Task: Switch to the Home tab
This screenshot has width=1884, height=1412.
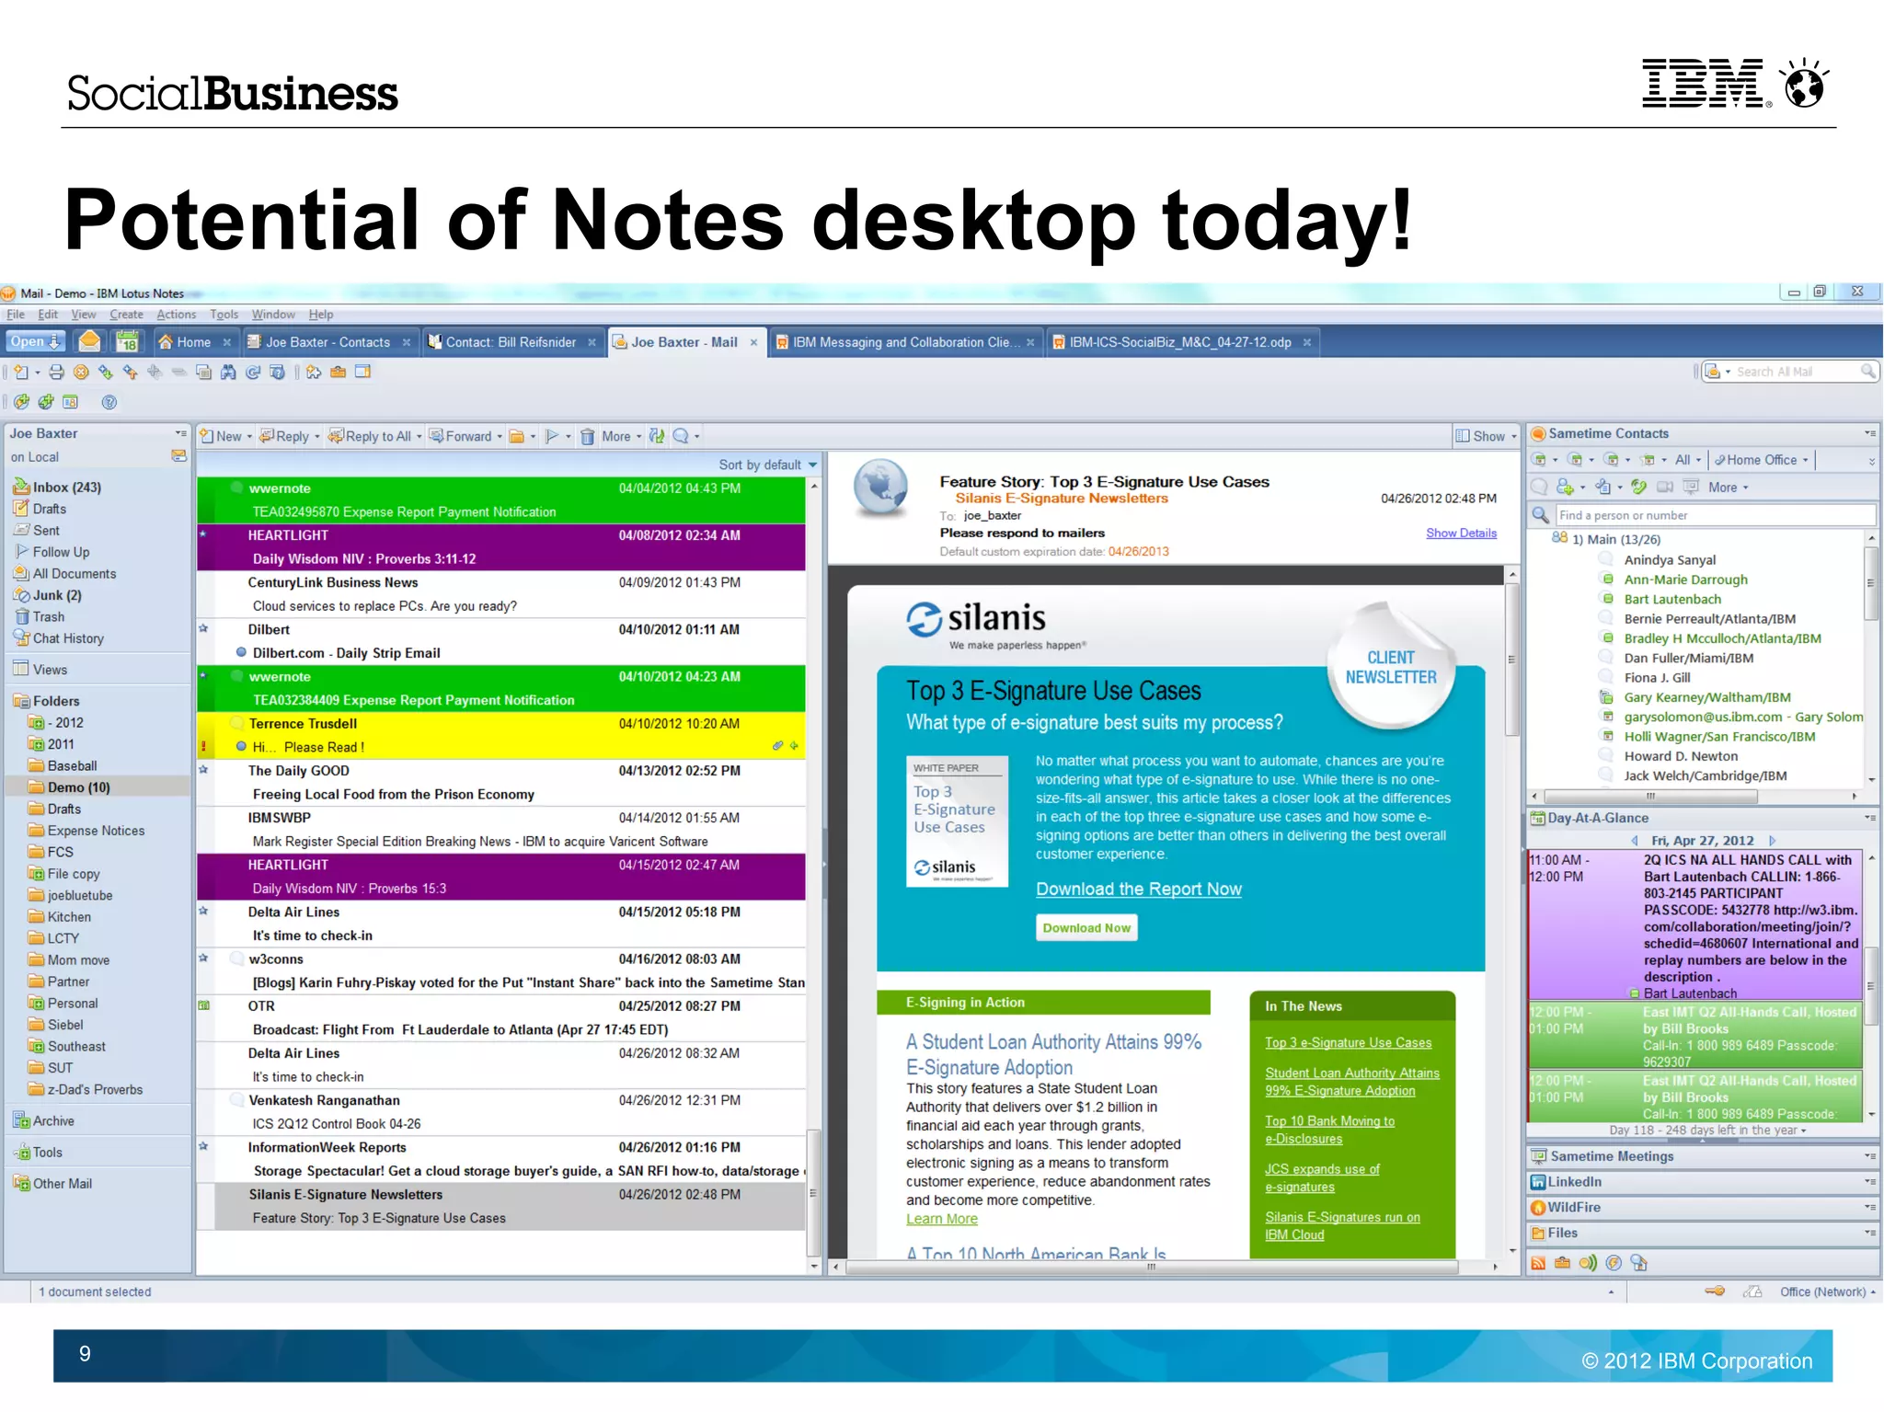Action: pyautogui.click(x=194, y=342)
